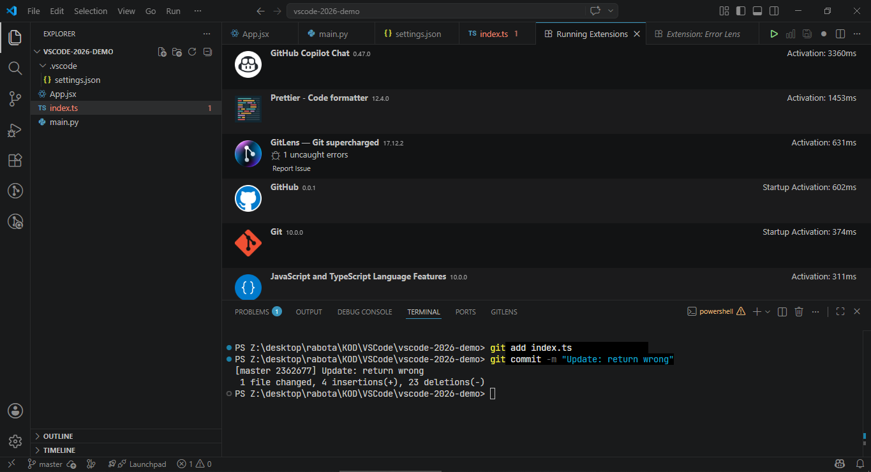Click the green Debug Extension play icon
Image resolution: width=871 pixels, height=472 pixels.
pos(774,34)
